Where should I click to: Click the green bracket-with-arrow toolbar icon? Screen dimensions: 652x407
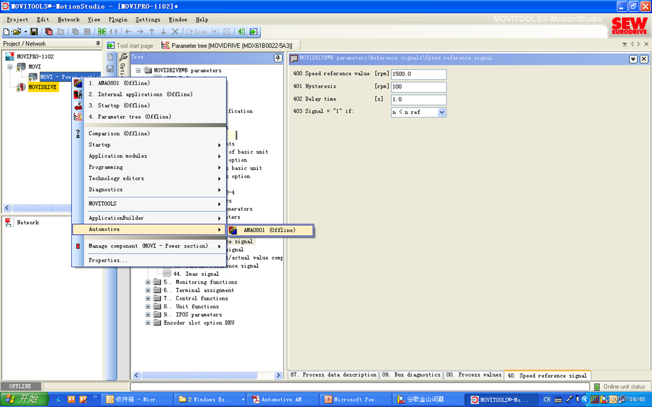coord(242,32)
